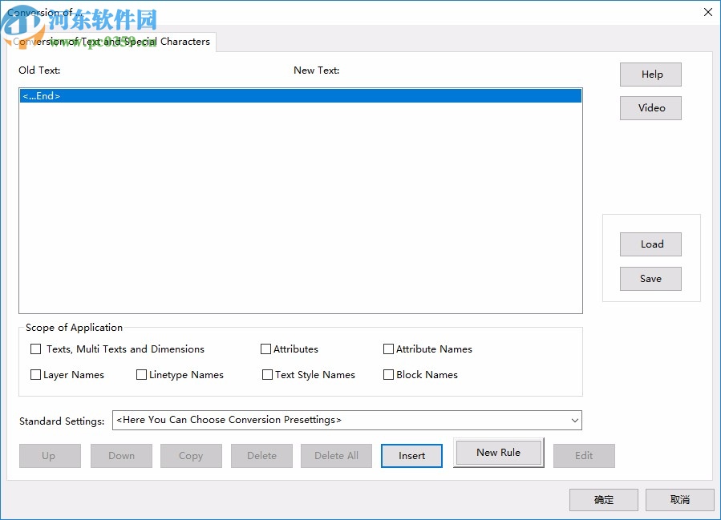Image resolution: width=721 pixels, height=520 pixels.
Task: Check the Block Names checkbox
Action: tap(388, 374)
